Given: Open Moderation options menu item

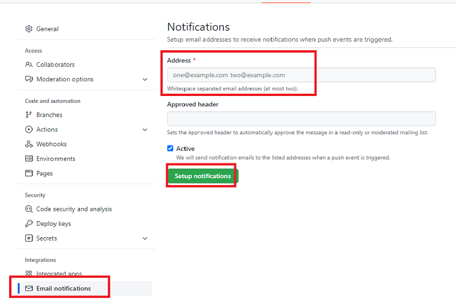Looking at the screenshot, I should point(65,79).
